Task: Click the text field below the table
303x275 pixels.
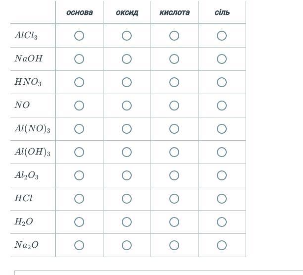Action: coord(158,273)
